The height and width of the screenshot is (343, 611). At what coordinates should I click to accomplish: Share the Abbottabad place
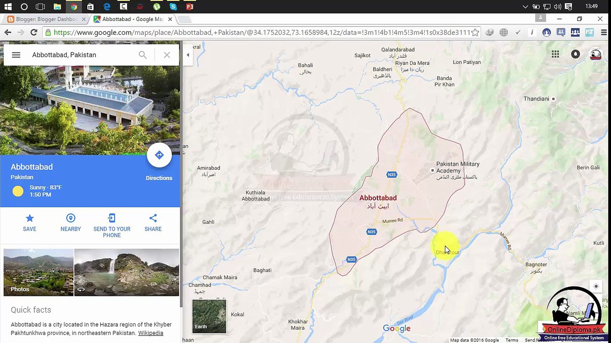pos(153,222)
